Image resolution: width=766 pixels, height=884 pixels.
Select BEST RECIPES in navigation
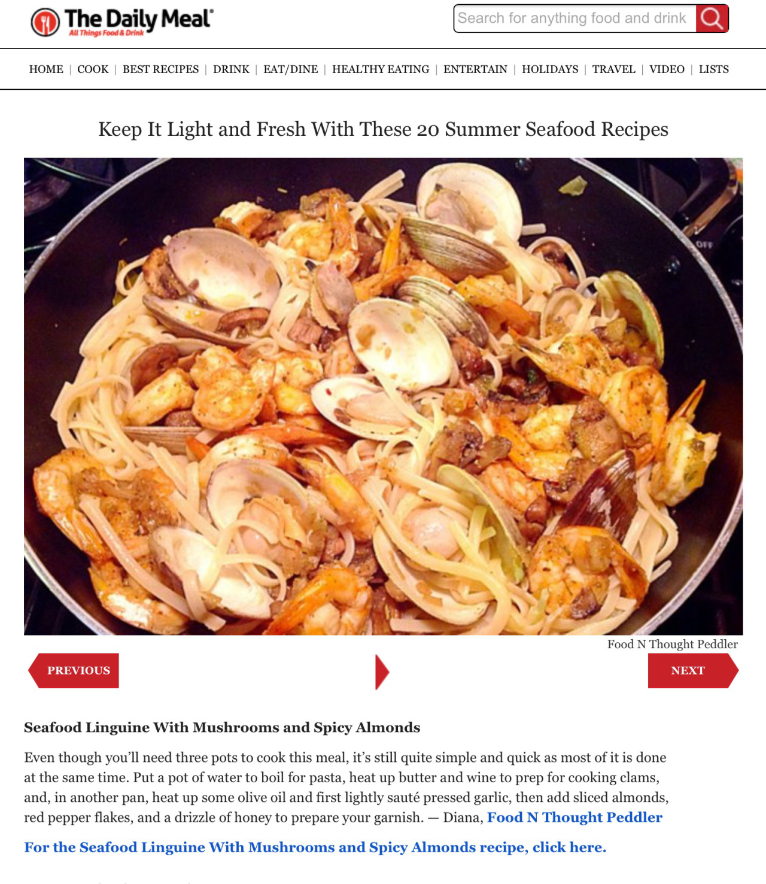[161, 69]
